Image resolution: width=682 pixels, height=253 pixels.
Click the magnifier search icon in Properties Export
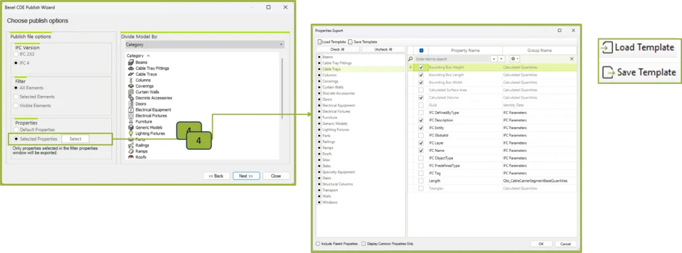pyautogui.click(x=410, y=59)
